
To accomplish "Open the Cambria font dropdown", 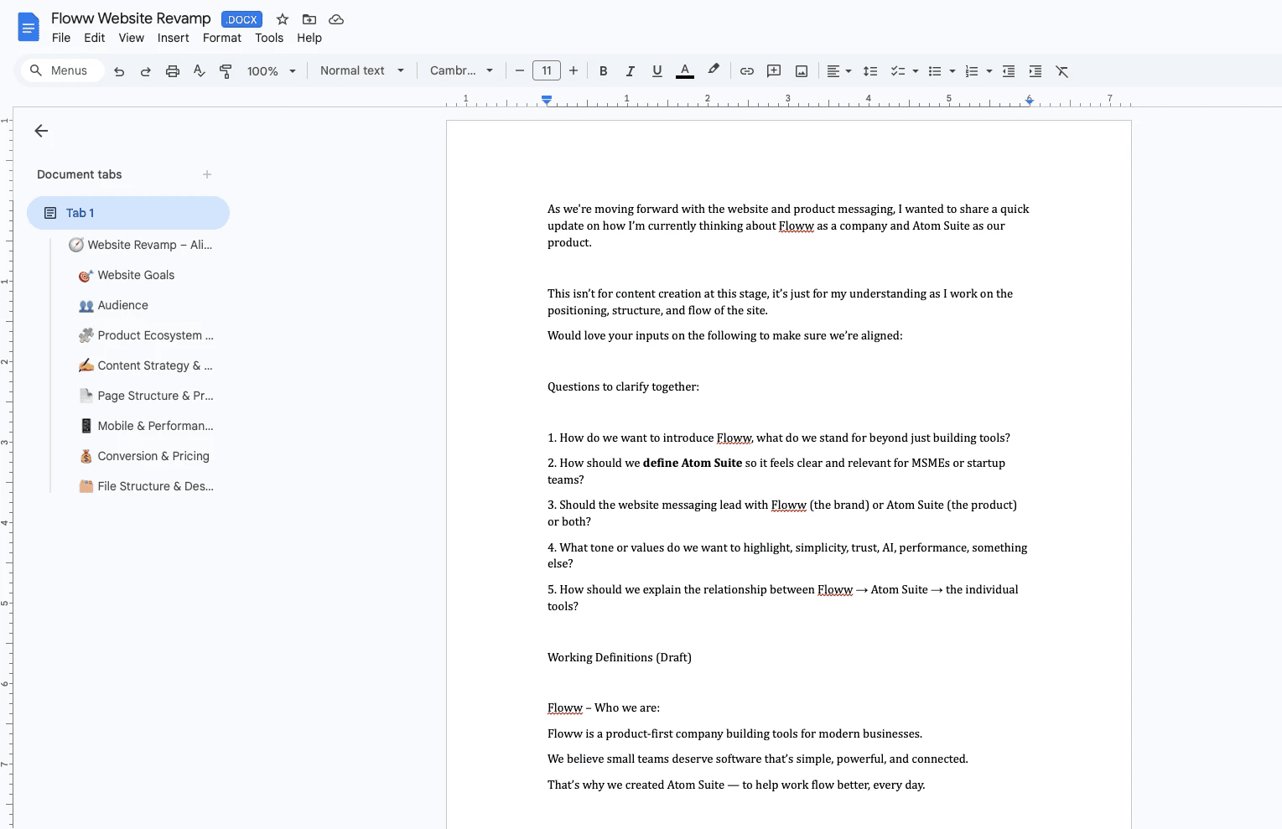I will pos(462,71).
